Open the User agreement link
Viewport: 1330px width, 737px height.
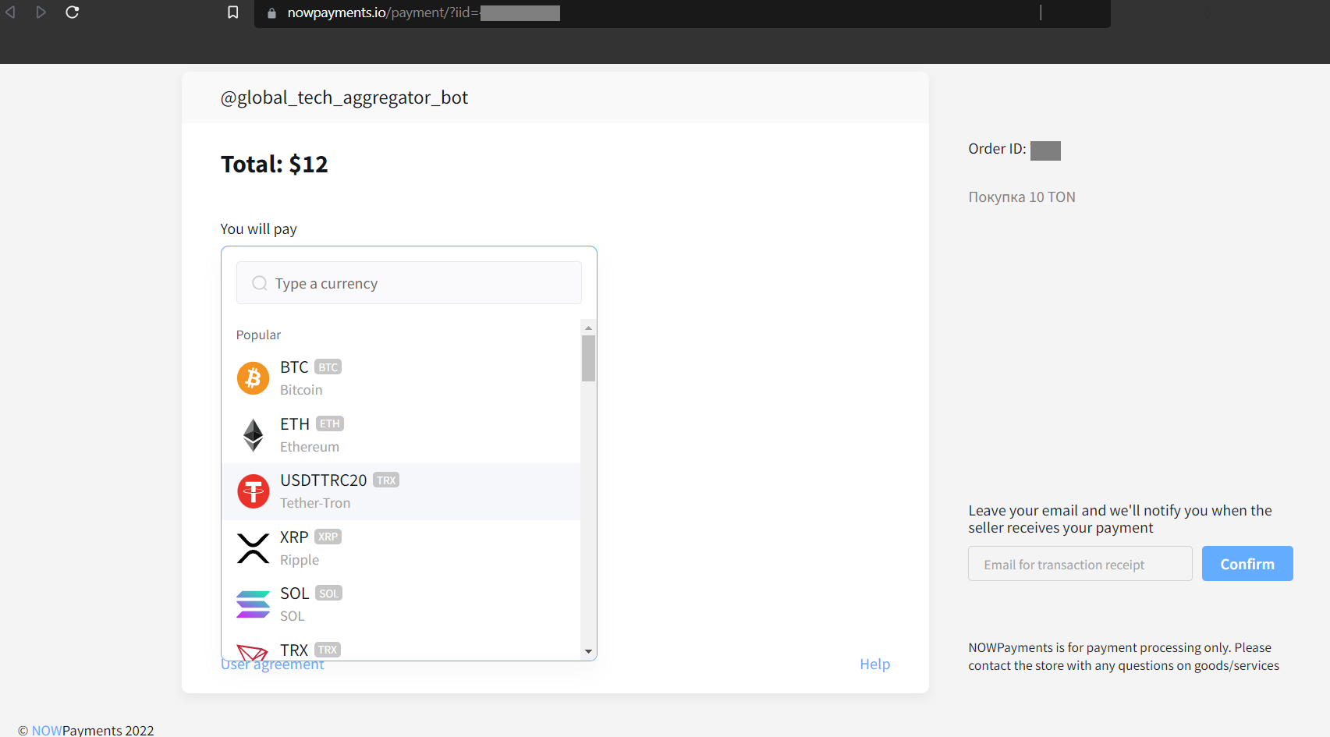(x=272, y=665)
